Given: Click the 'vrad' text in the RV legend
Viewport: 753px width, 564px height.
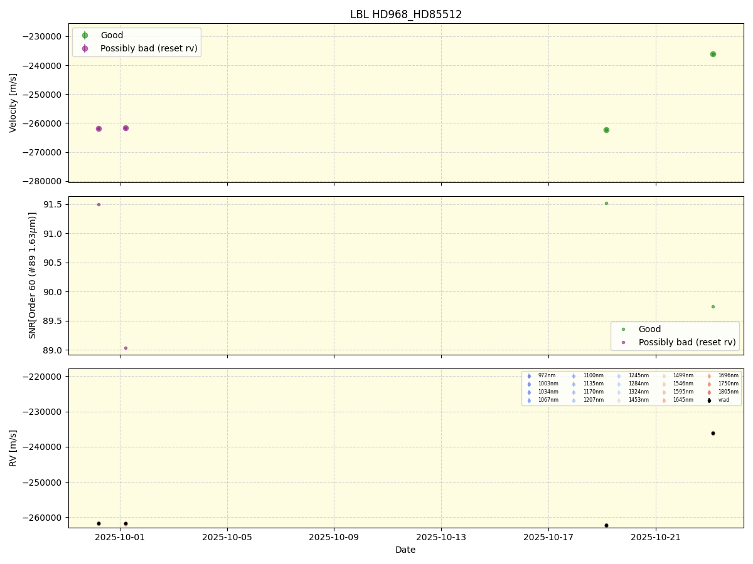Looking at the screenshot, I should point(724,400).
